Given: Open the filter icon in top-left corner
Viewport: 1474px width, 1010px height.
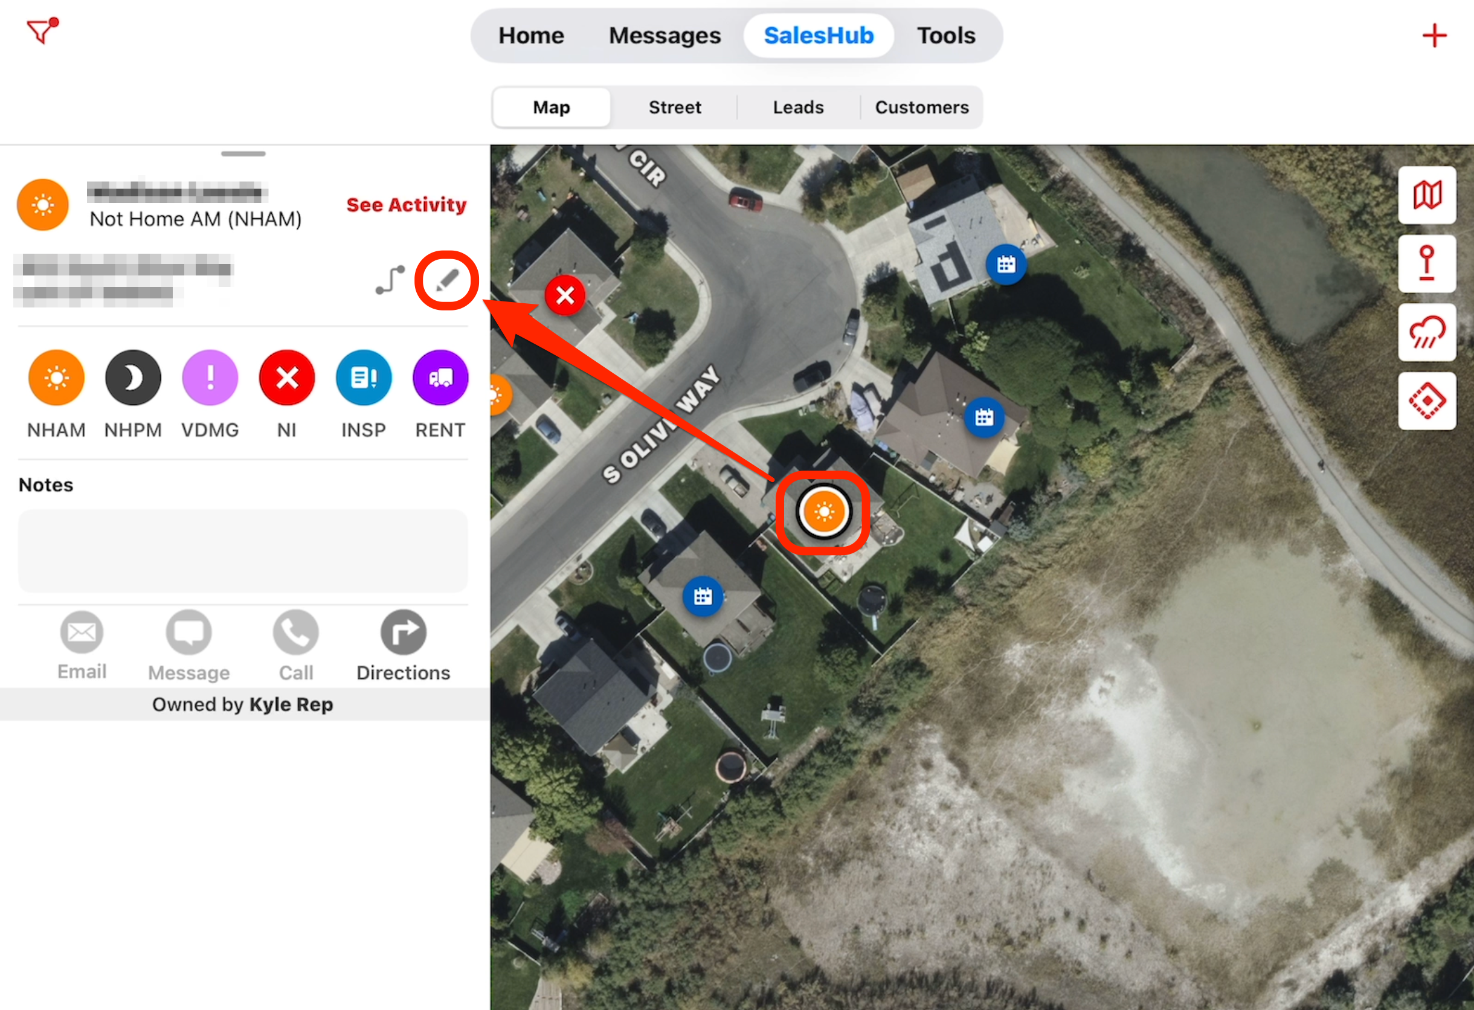Looking at the screenshot, I should 42,30.
